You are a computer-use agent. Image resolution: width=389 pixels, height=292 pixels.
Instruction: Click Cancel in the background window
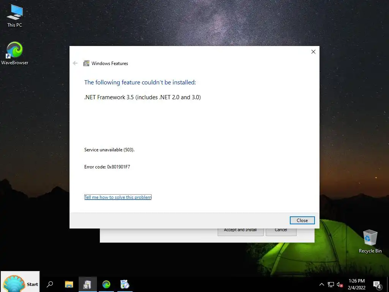pyautogui.click(x=281, y=231)
